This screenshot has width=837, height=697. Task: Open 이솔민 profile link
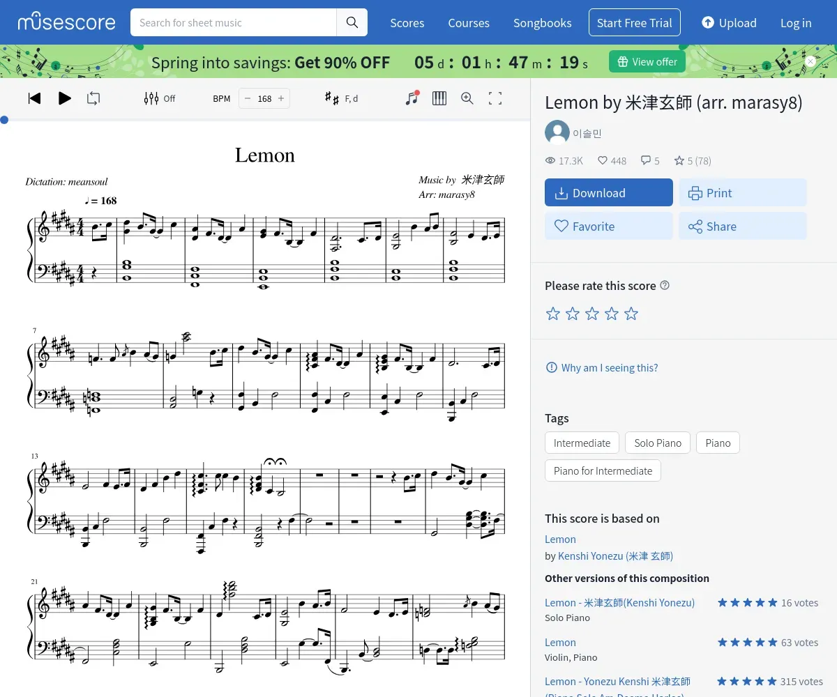tap(587, 133)
